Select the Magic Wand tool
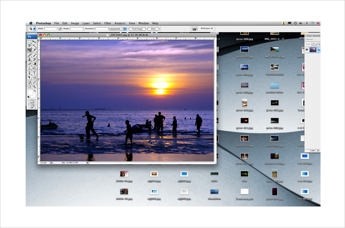Image resolution: width=345 pixels, height=228 pixels. pyautogui.click(x=34, y=46)
